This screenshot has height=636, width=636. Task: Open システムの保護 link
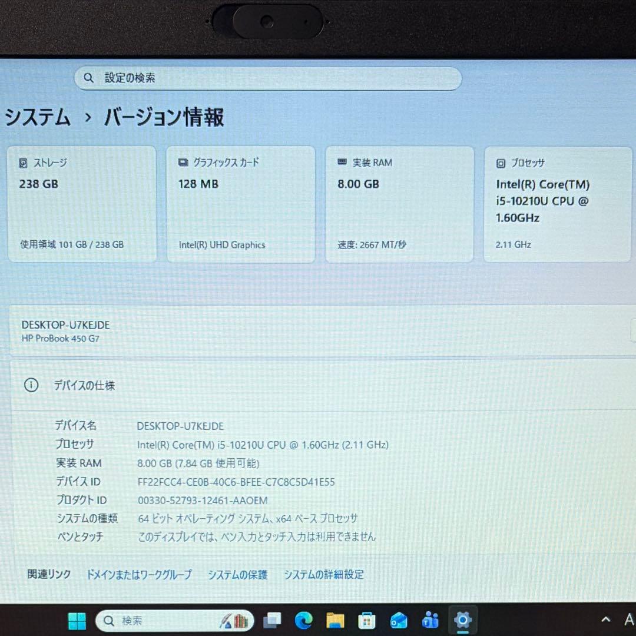pyautogui.click(x=238, y=574)
